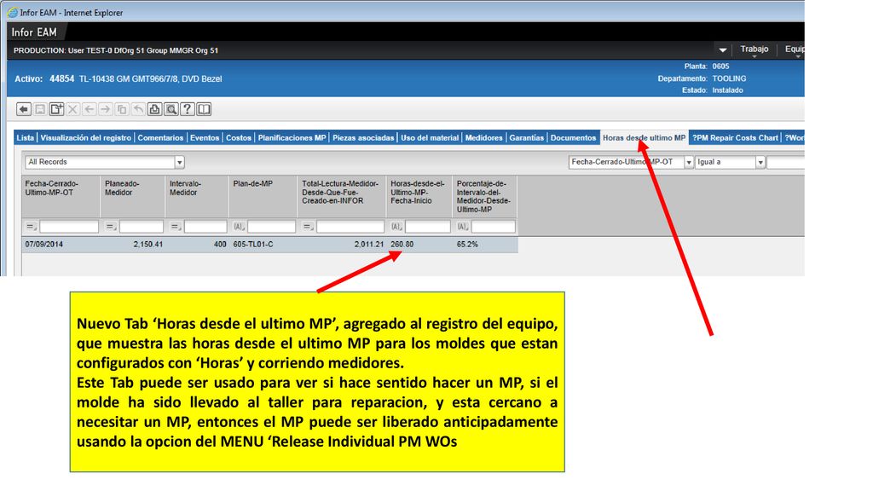Click the Total-Lectura-Medidor filter input box

pyautogui.click(x=350, y=227)
